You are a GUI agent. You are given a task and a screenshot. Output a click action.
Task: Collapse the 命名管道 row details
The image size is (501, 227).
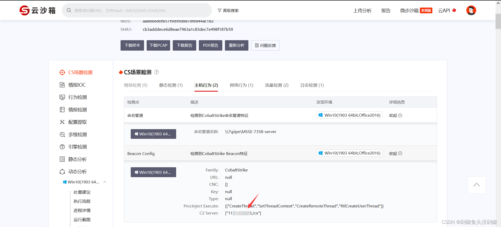(x=396, y=116)
